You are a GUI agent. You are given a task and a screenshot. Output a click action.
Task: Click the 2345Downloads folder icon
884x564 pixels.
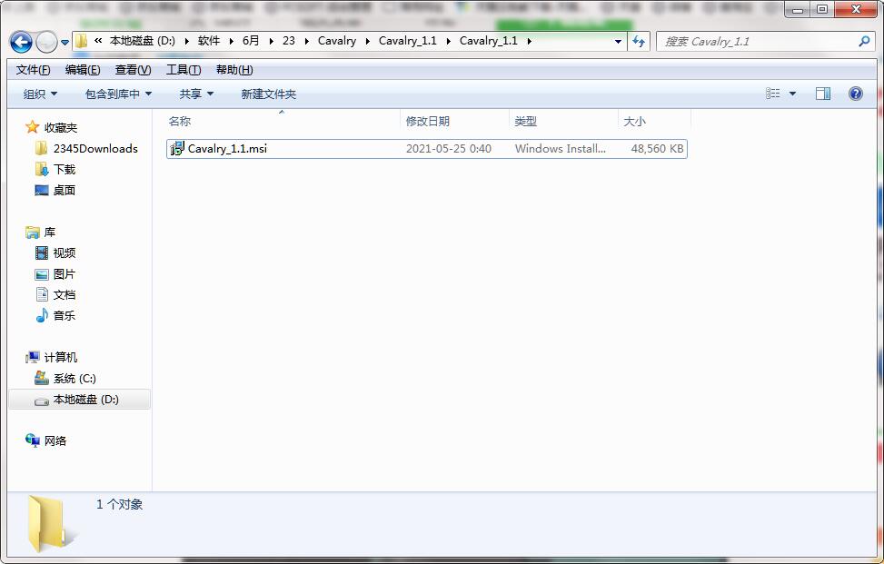click(41, 149)
